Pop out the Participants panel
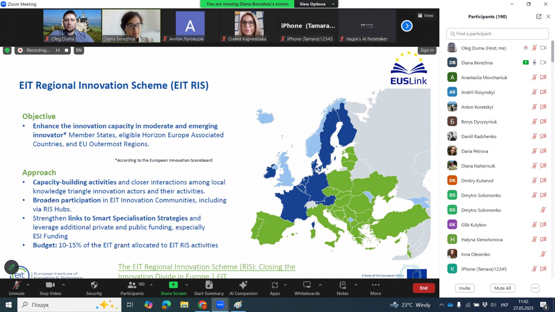The width and height of the screenshot is (555, 312). pyautogui.click(x=539, y=17)
